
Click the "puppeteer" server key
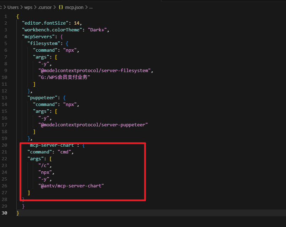pos(42,98)
